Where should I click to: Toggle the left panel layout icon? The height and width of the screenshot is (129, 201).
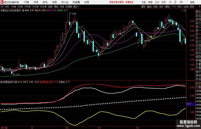2,7
